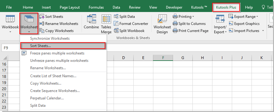Switch to the Review tab
The width and height of the screenshot is (274, 112).
(x=135, y=7)
